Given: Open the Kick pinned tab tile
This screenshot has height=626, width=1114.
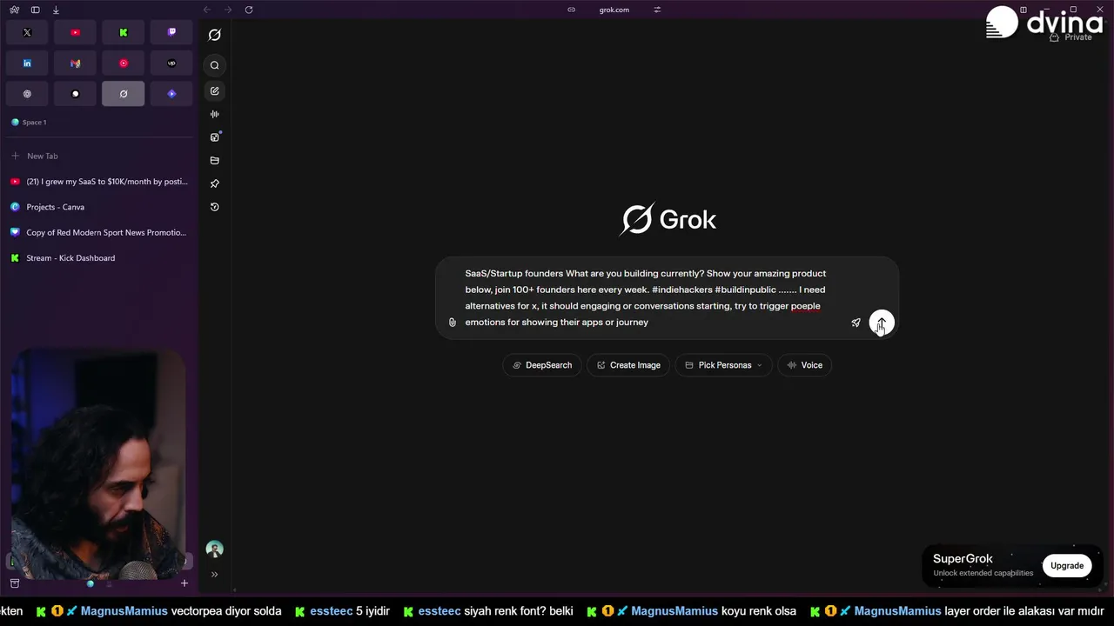Looking at the screenshot, I should (x=124, y=32).
